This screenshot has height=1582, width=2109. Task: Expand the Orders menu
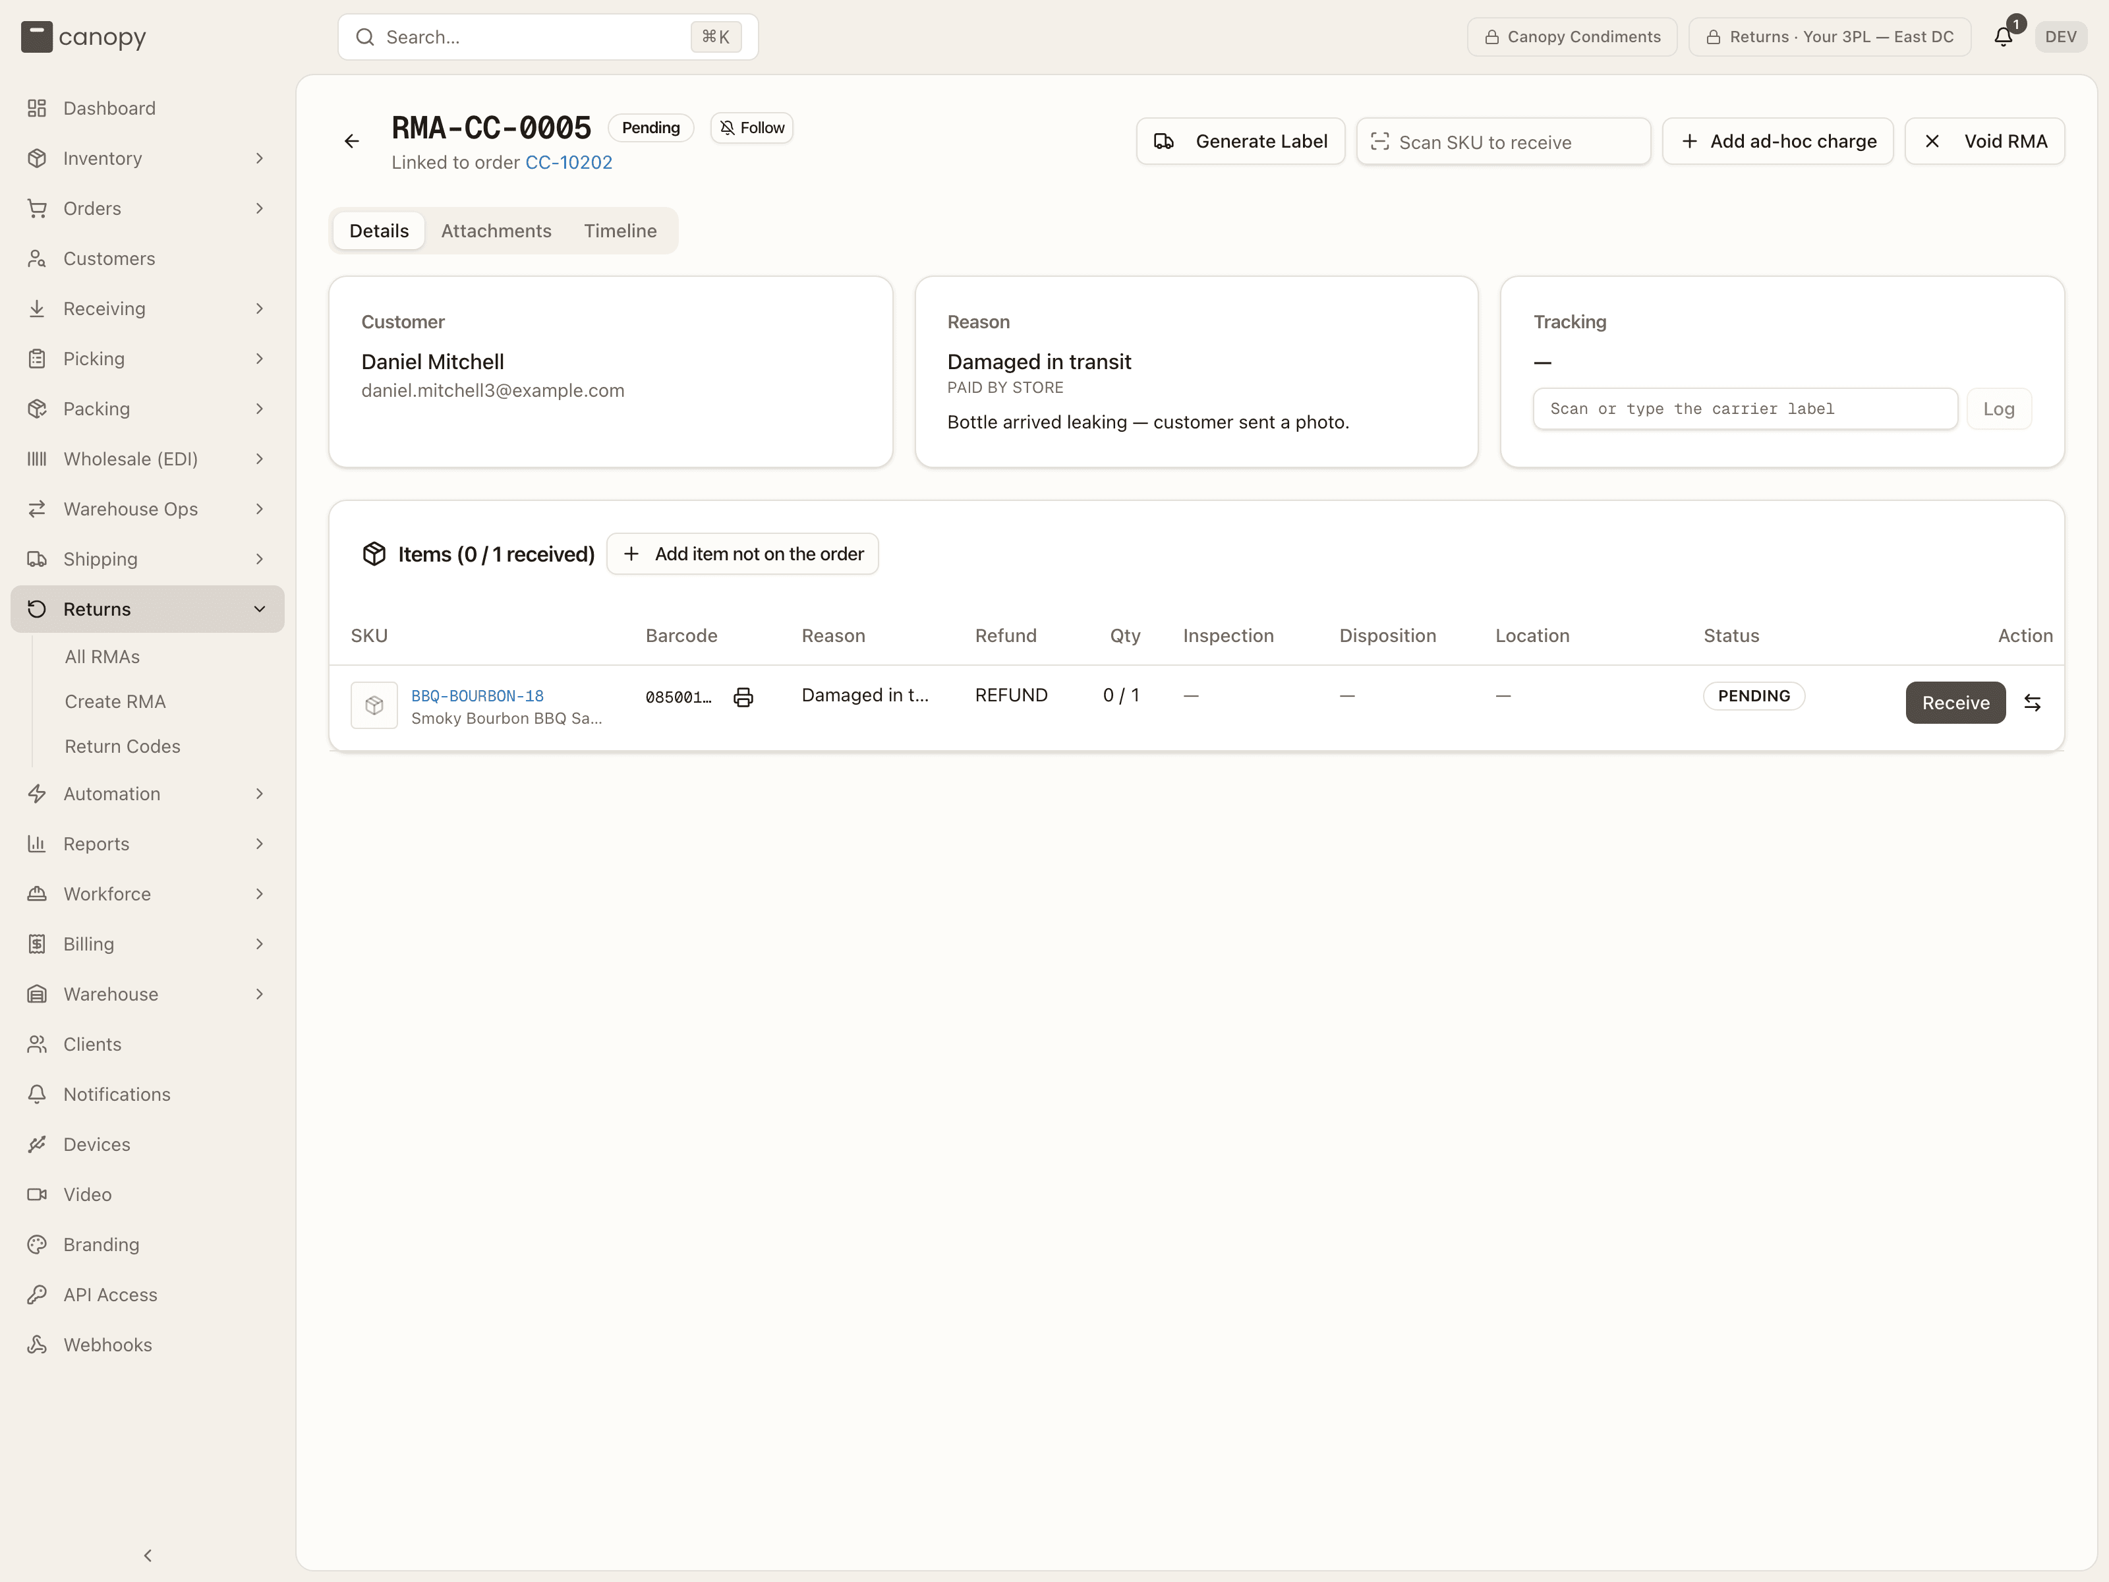tap(148, 208)
